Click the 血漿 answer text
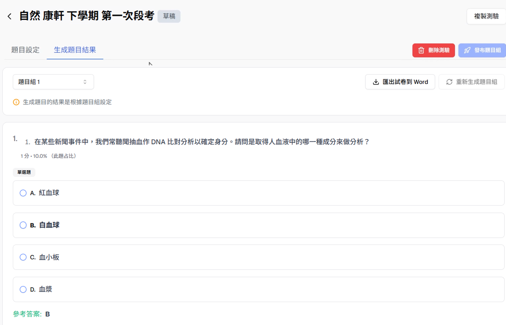The height and width of the screenshot is (325, 506). [x=46, y=289]
